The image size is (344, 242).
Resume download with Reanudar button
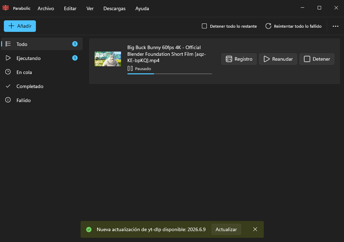[278, 59]
